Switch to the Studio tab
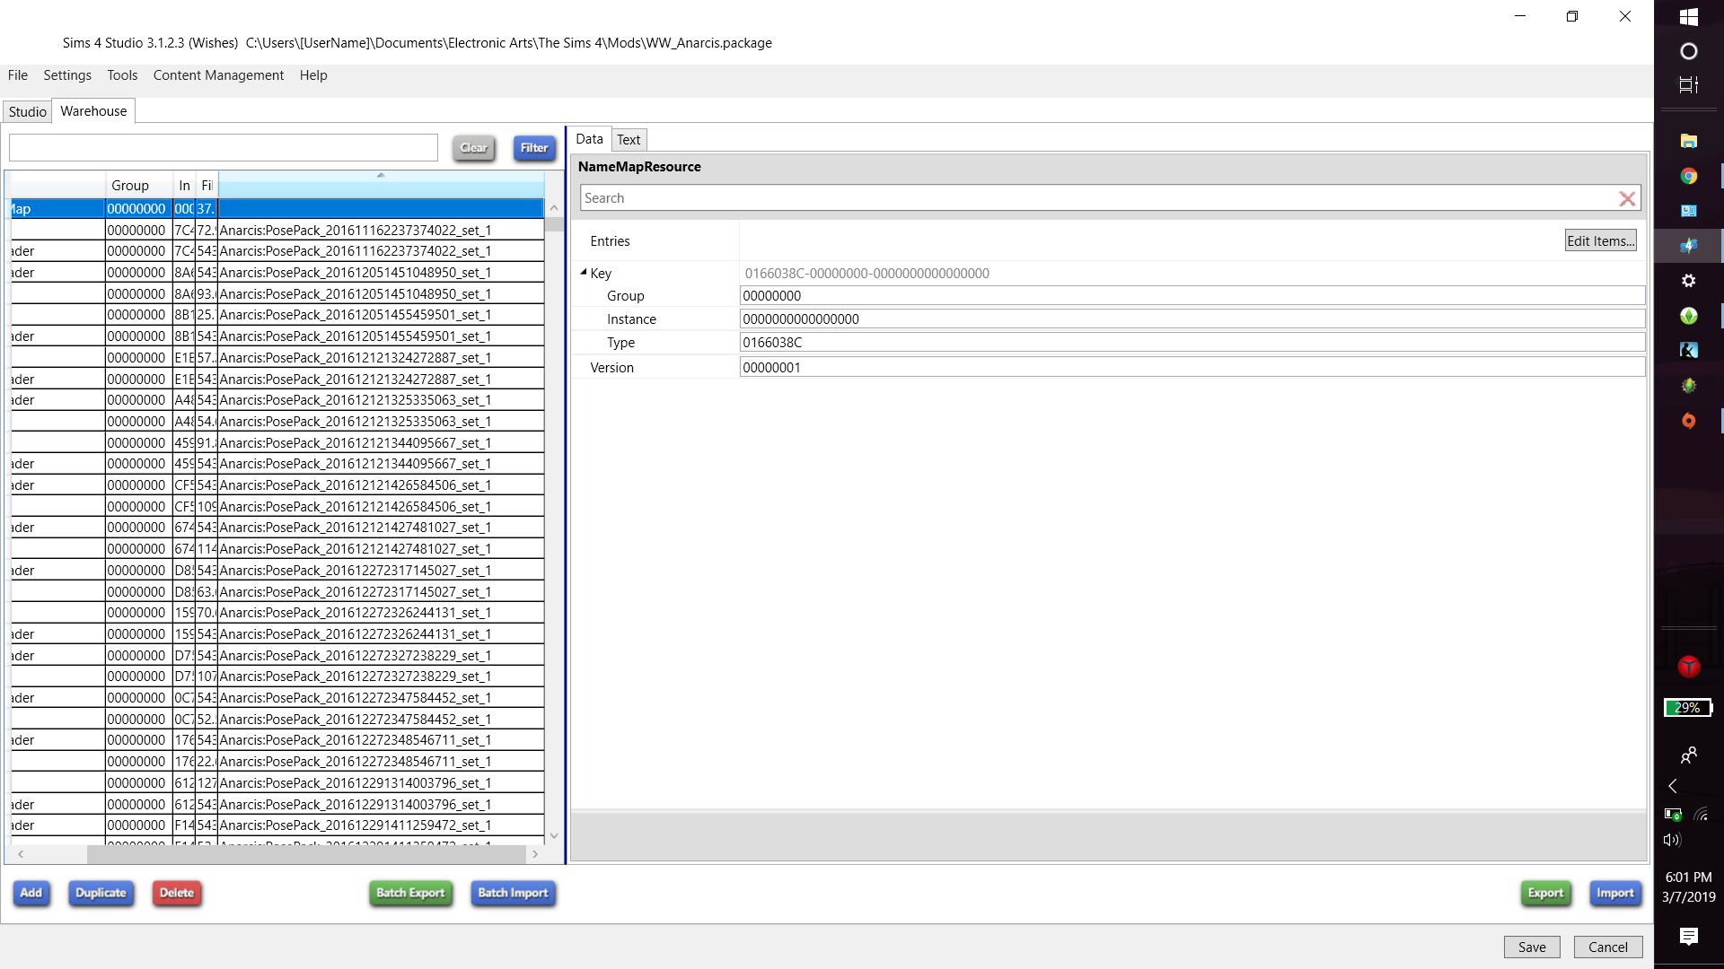The height and width of the screenshot is (969, 1724). (x=28, y=111)
